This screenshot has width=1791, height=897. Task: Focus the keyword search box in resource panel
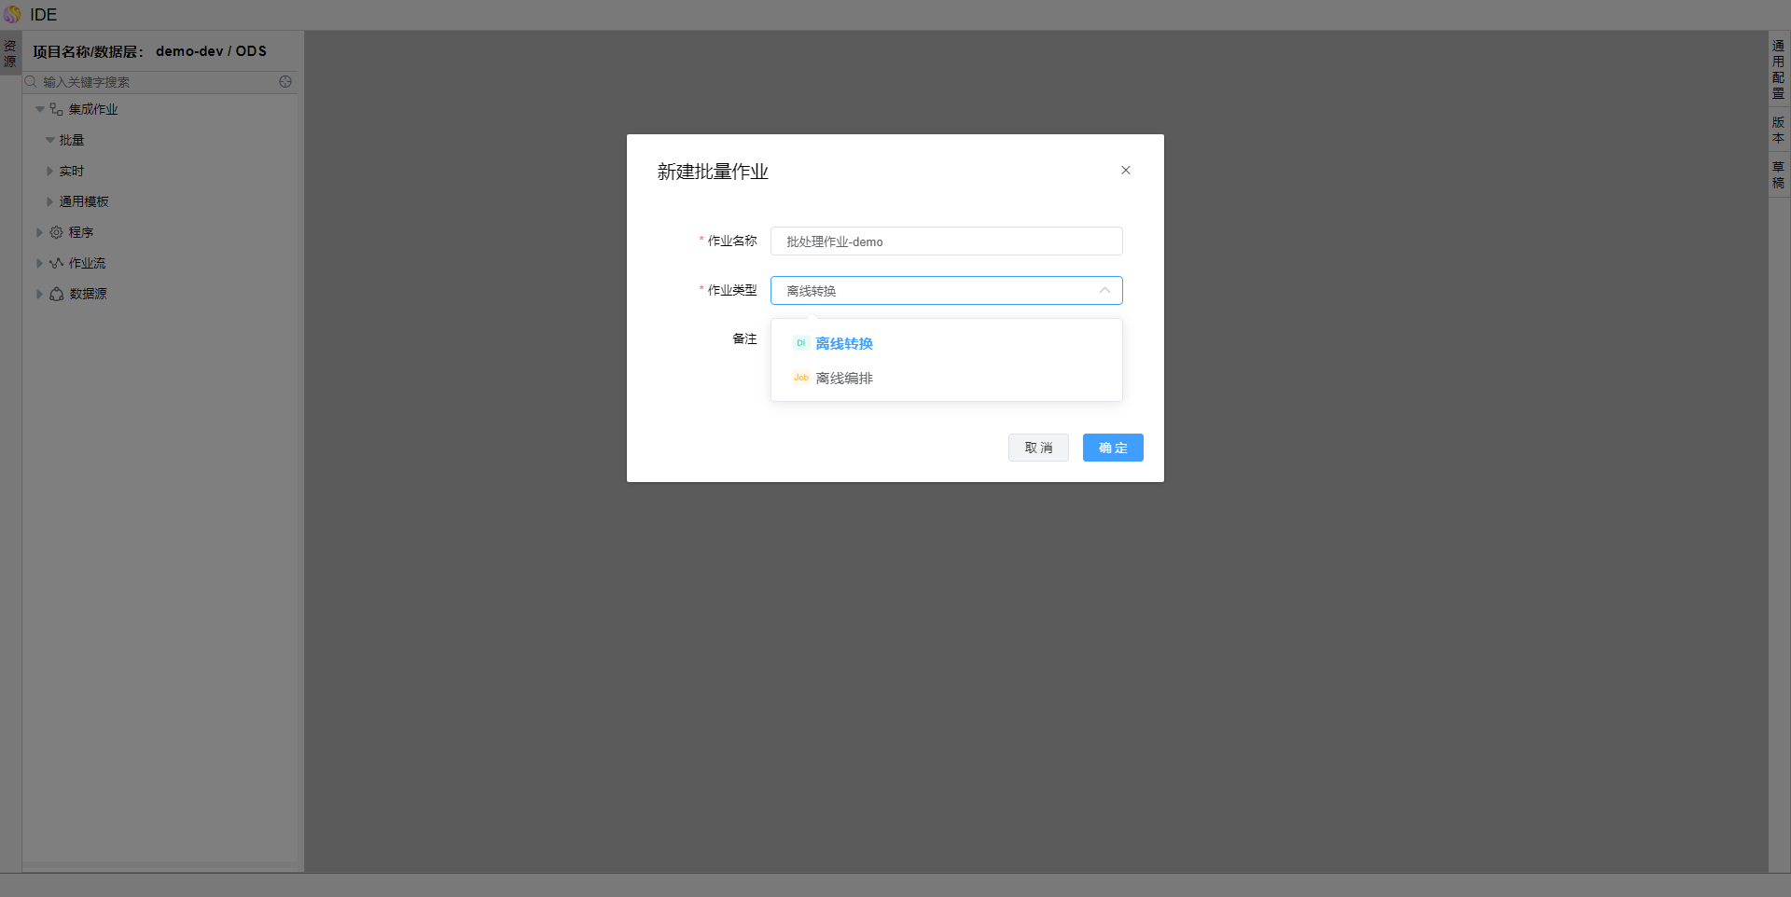pyautogui.click(x=154, y=82)
